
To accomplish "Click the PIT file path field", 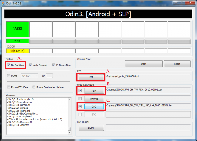I will pos(148,77).
